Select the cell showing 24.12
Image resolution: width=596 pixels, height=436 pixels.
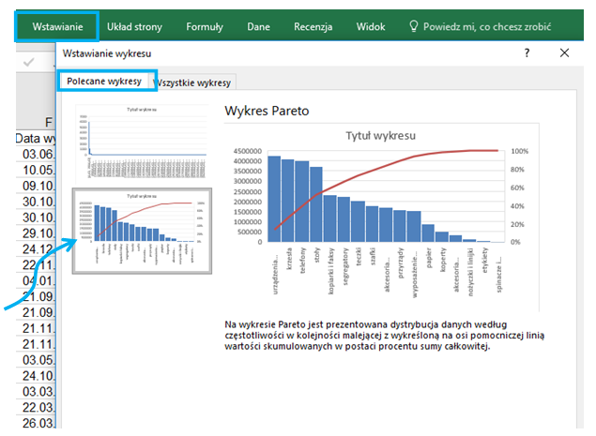tap(36, 249)
